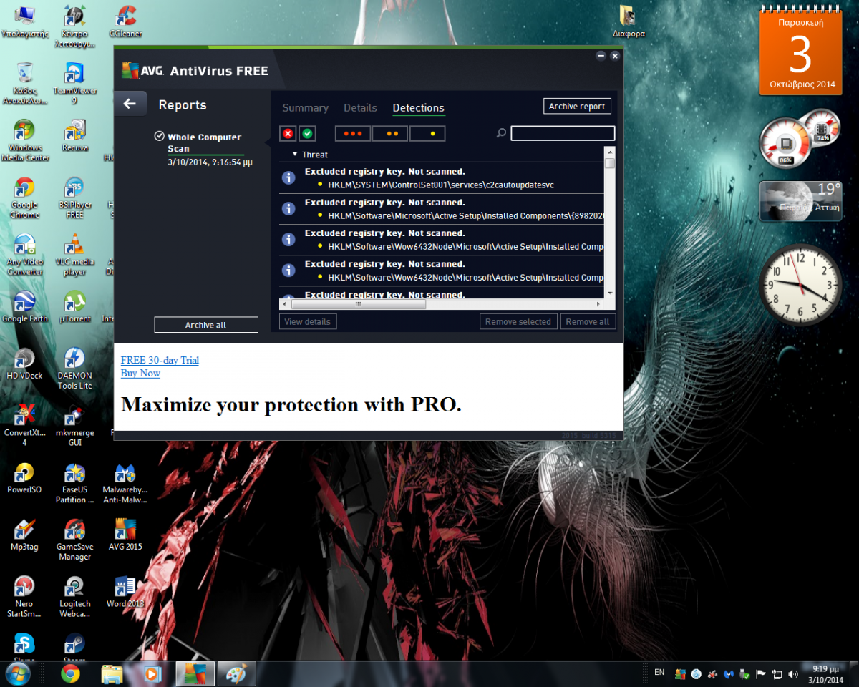Click the Windows Start button

pos(17,673)
